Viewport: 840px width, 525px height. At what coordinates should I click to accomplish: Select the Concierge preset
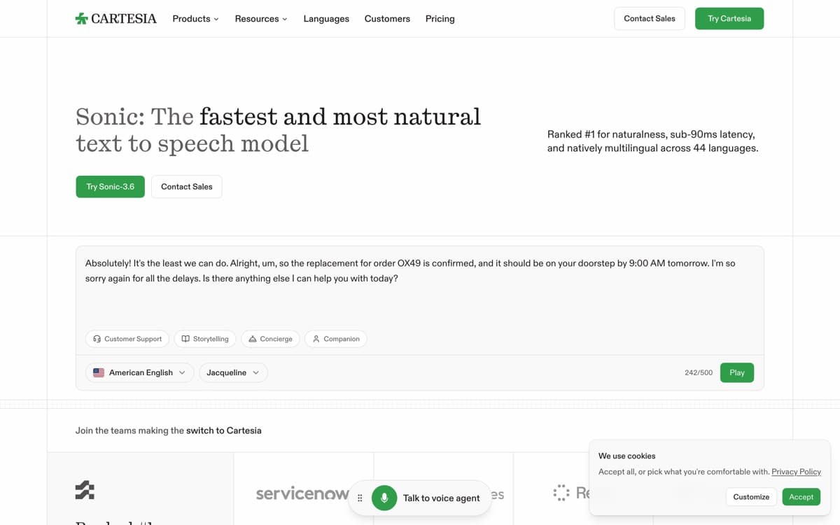click(x=271, y=339)
